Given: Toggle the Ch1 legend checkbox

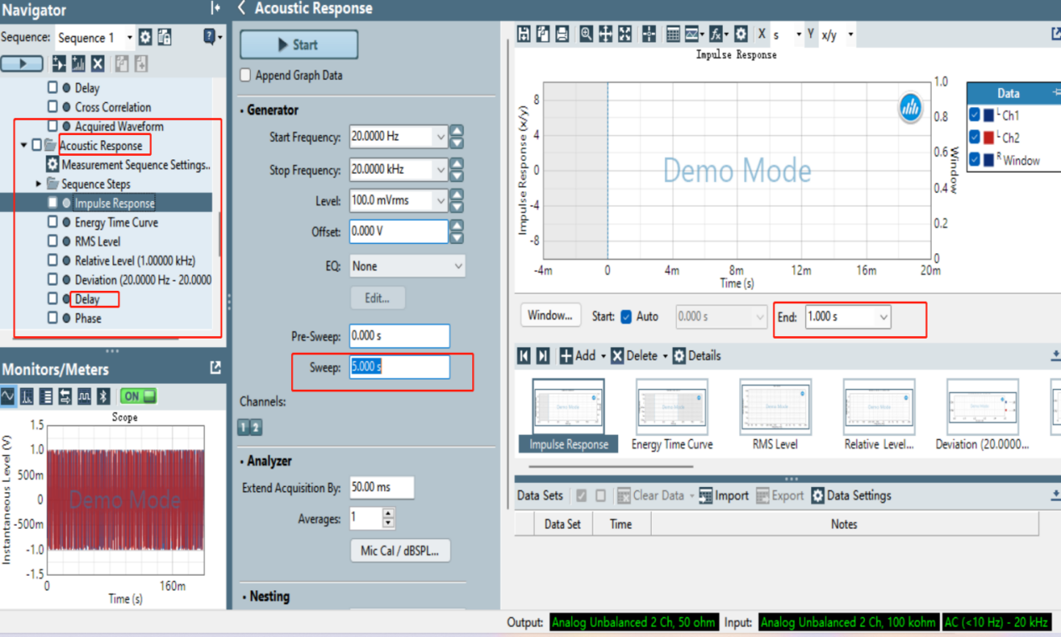Looking at the screenshot, I should [x=975, y=116].
